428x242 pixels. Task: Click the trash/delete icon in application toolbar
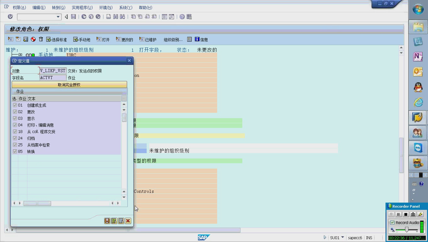tap(41, 39)
